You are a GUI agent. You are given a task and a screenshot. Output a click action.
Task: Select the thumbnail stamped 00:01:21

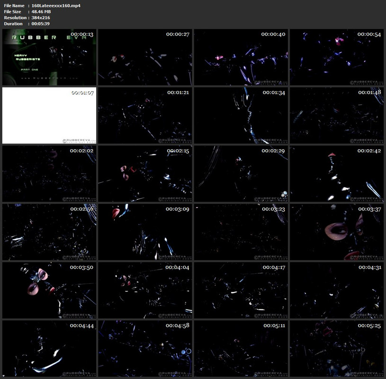145,115
